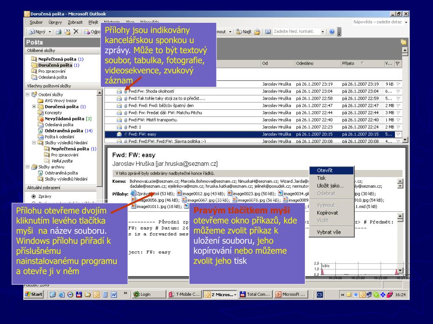Switch to the Login taskbar button
433x324 pixels.
[x=149, y=294]
